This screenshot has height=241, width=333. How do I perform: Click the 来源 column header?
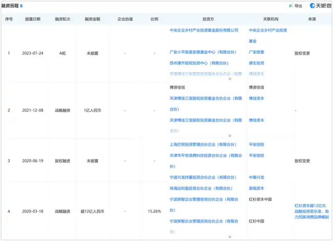tap(312, 19)
